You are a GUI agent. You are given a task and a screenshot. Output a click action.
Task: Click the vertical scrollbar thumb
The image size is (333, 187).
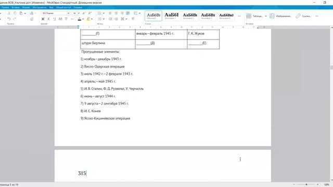point(331,68)
